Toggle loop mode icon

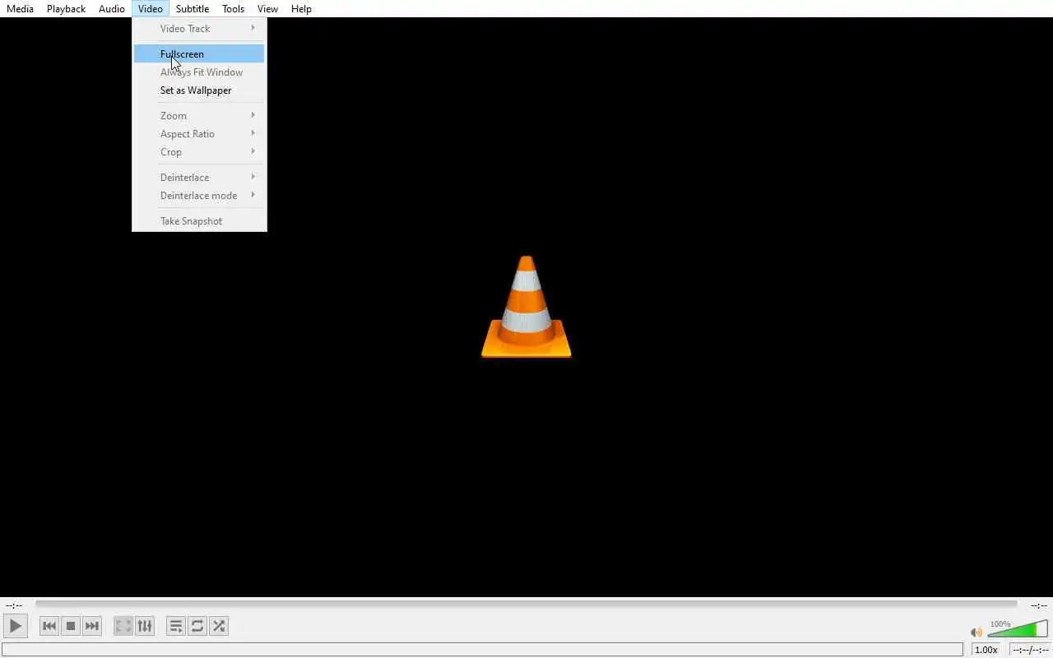(x=197, y=626)
